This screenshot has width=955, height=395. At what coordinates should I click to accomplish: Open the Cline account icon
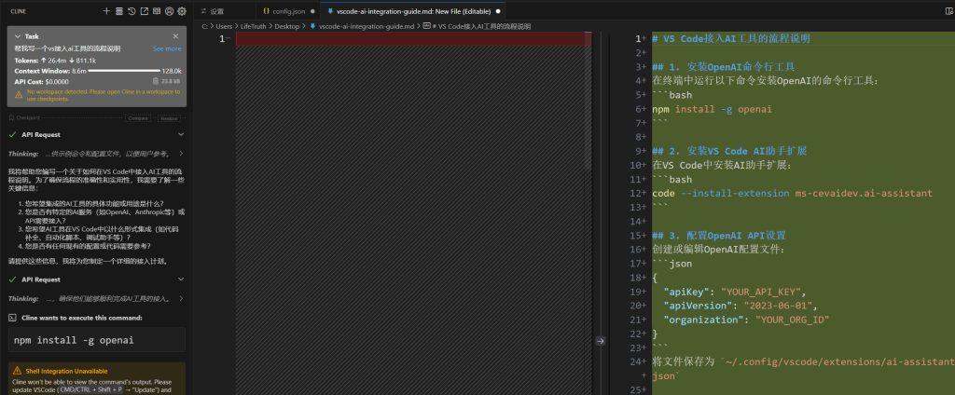coord(169,11)
